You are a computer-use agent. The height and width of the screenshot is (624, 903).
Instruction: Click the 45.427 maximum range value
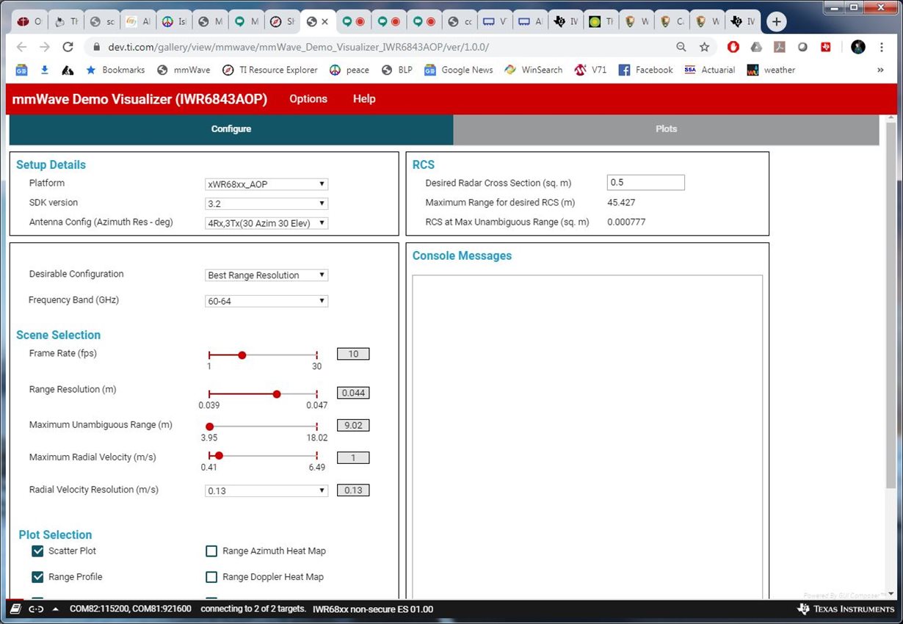tap(621, 203)
